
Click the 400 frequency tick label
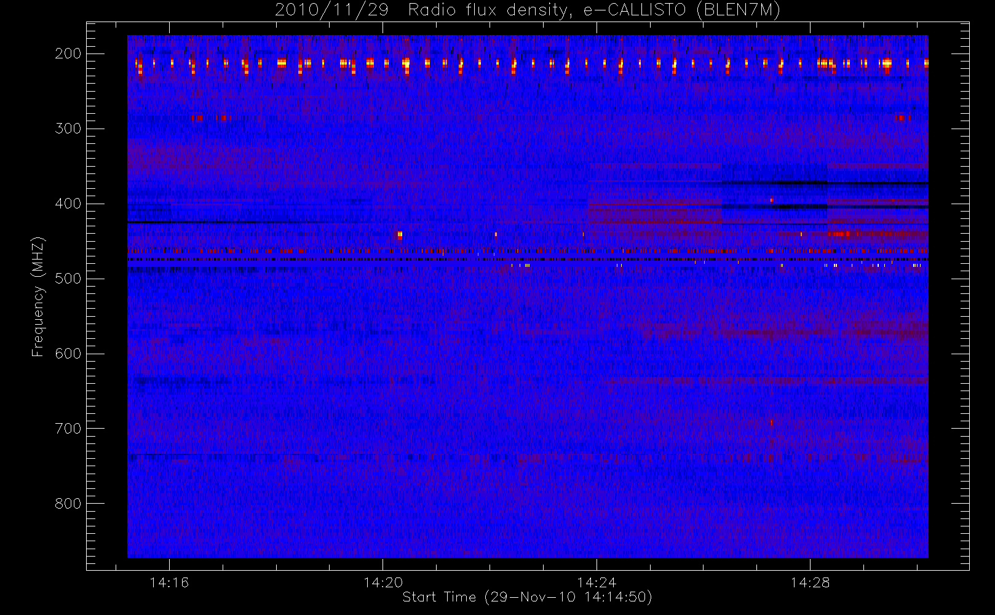tap(68, 204)
